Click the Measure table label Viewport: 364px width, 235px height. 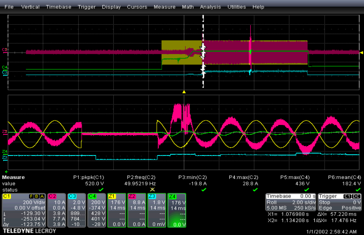point(13,177)
